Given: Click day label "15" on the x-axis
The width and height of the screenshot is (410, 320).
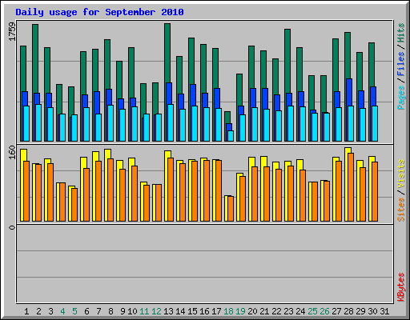Looking at the screenshot, I should (192, 311).
